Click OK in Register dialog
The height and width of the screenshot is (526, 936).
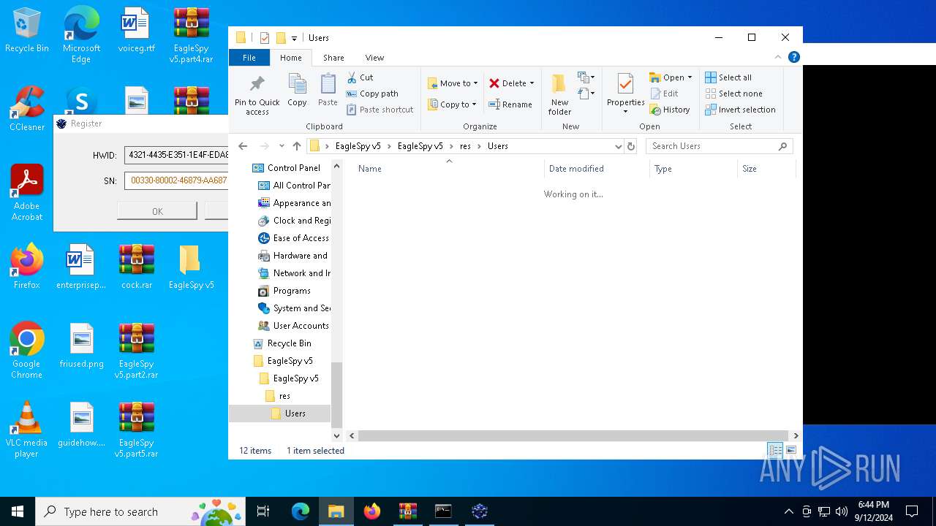point(157,211)
